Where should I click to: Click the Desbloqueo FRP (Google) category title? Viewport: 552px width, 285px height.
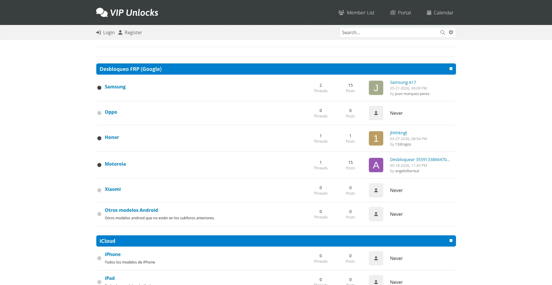tap(131, 69)
